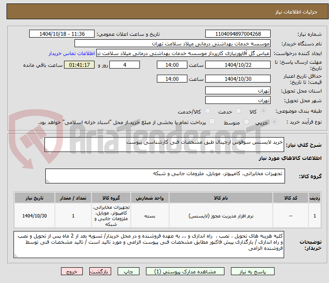Image resolution: width=329 pixels, height=283 pixels.
Task: Click the اطلاعات کالاهای مورد نیاز heading
Action: coord(290,158)
